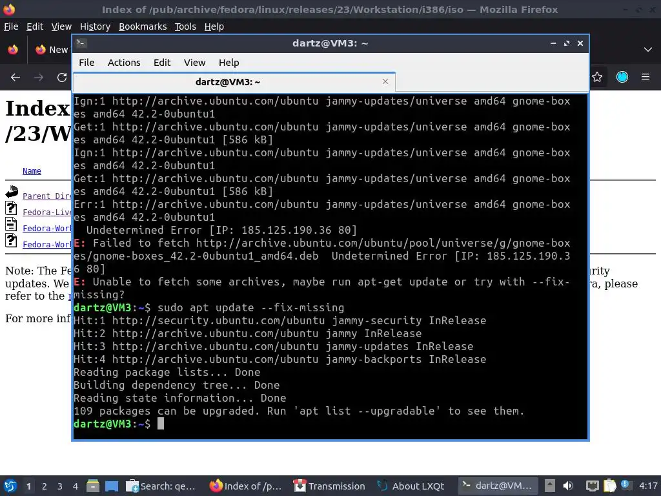Switch to virtual desktop 2
The width and height of the screenshot is (661, 496).
pyautogui.click(x=45, y=486)
